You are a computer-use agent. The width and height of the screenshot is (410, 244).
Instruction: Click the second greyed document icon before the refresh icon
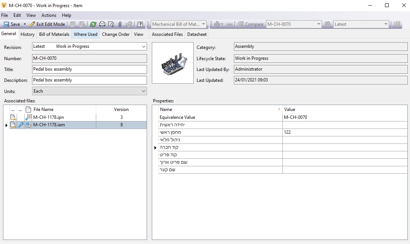pos(82,24)
